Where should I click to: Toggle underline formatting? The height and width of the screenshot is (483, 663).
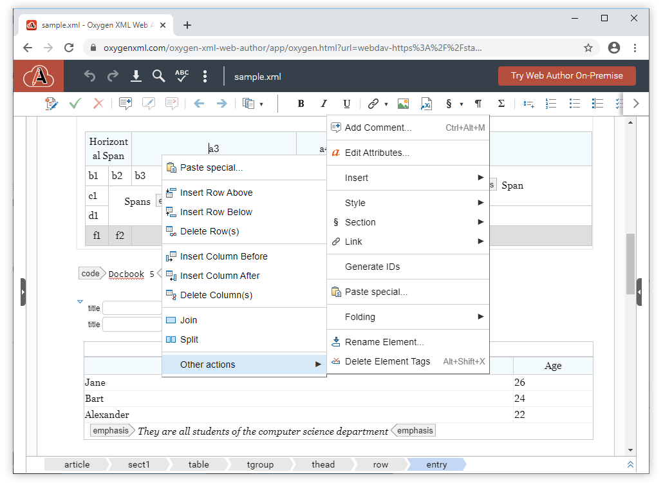[x=347, y=104]
